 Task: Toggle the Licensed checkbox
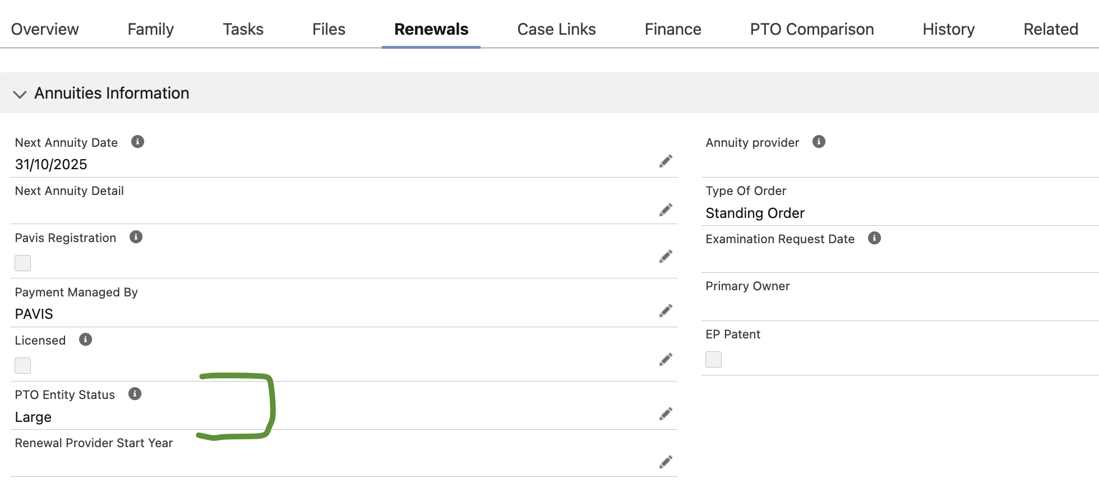[23, 365]
